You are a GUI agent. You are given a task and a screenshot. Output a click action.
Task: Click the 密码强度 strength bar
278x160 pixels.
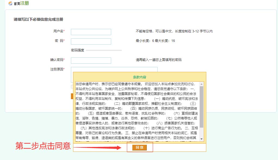[x=104, y=50]
